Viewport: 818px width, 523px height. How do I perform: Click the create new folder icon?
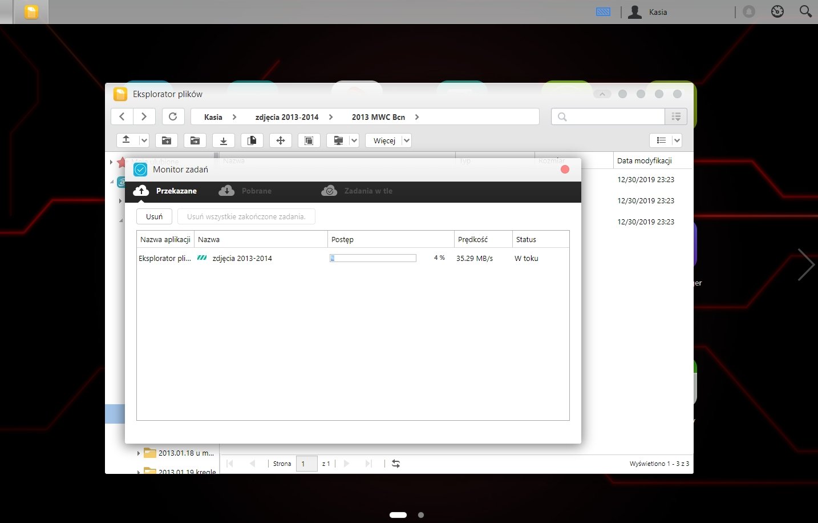pyautogui.click(x=167, y=140)
